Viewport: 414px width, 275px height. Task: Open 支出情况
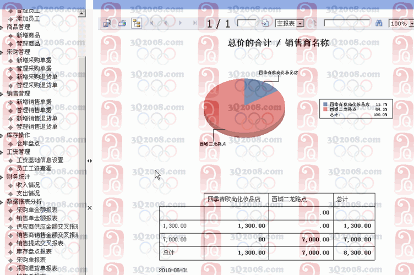(x=28, y=193)
